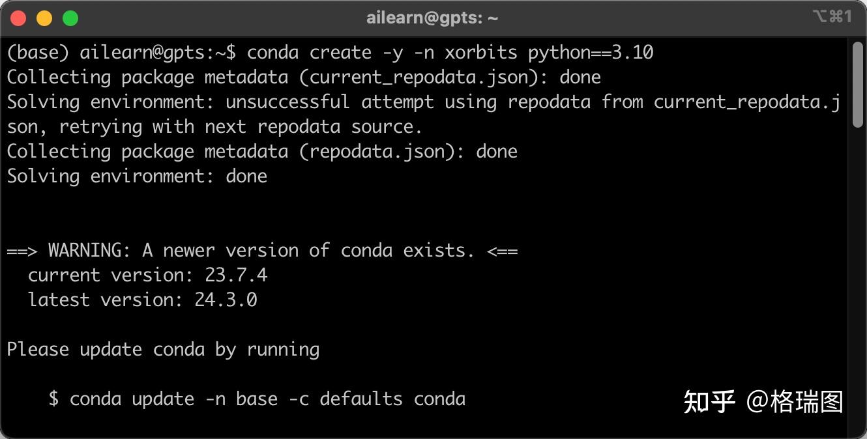Click the terminal scrollbar thumb
This screenshot has width=867, height=439.
point(857,85)
